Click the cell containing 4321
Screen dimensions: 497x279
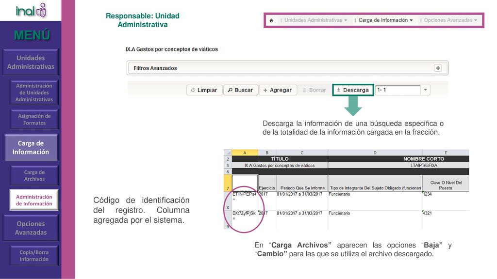446,219
